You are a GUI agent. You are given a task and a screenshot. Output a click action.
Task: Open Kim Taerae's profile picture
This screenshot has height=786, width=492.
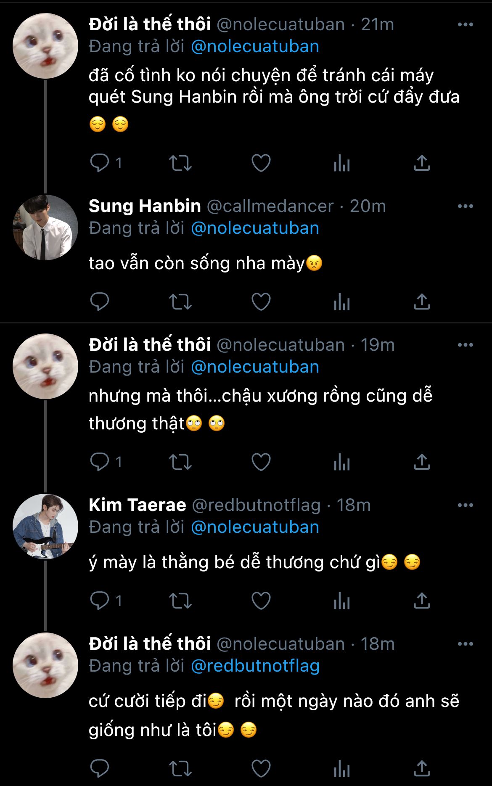point(45,526)
